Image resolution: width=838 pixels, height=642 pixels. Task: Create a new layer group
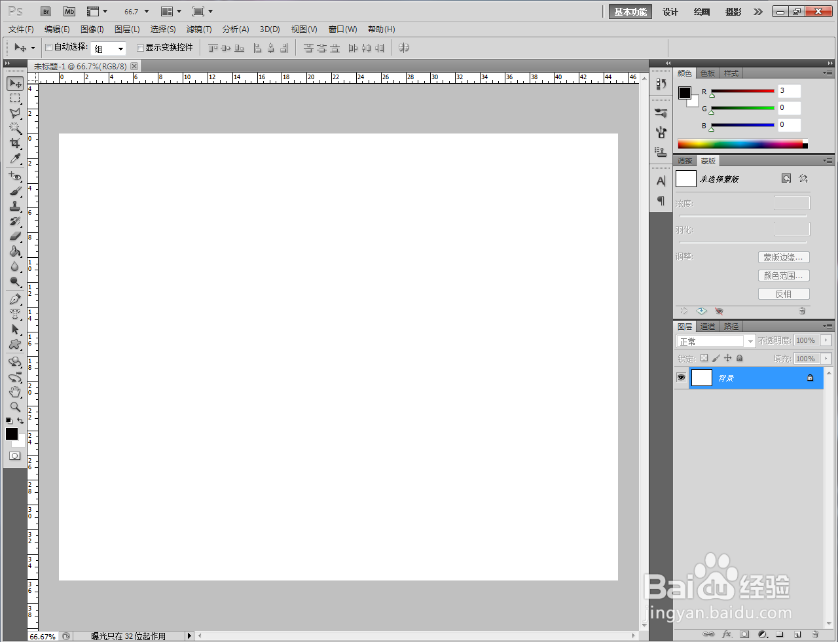(780, 634)
